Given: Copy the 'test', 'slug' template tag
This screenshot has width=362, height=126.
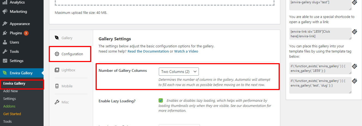Looking at the screenshot, I should click(354, 81).
